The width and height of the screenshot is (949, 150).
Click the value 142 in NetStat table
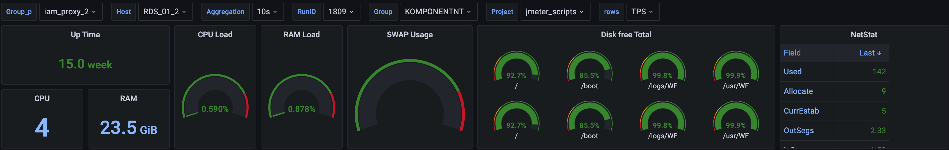pyautogui.click(x=879, y=72)
